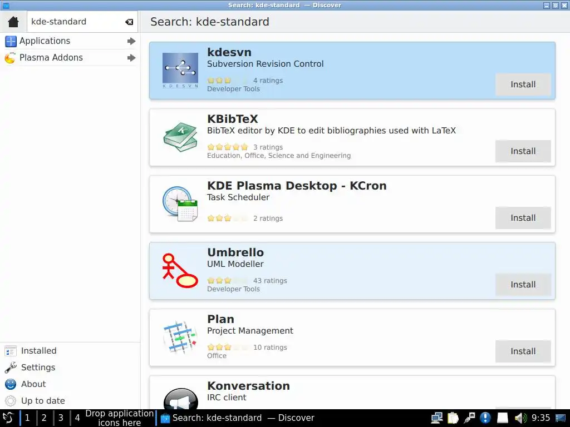Switch to virtual desktop 3
This screenshot has height=427, width=570.
[x=61, y=418]
